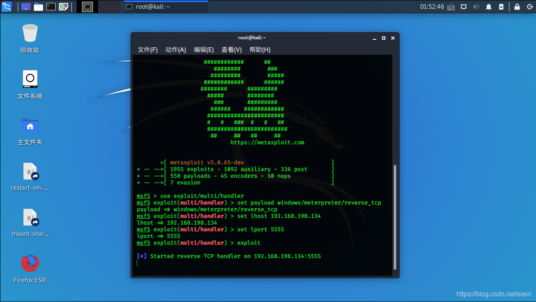Open the network connection tray icon

point(464,7)
